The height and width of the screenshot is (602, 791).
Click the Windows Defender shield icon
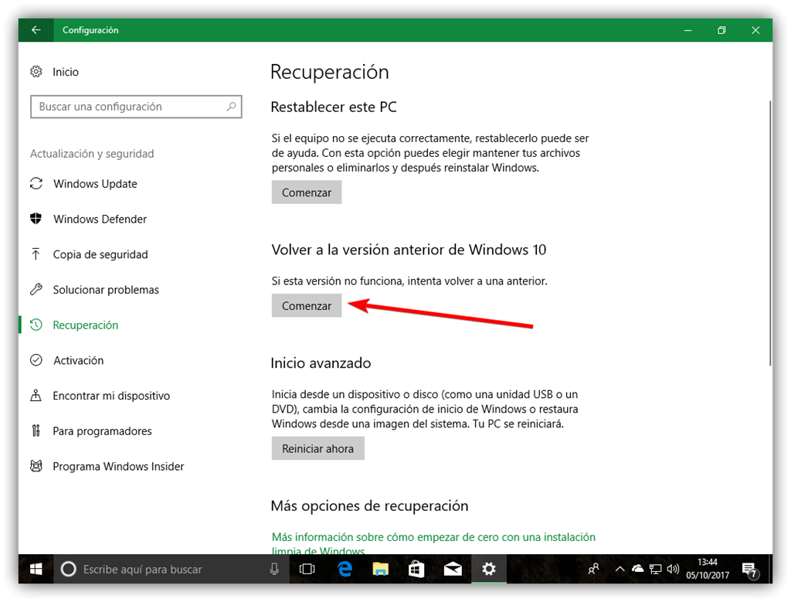tap(36, 219)
